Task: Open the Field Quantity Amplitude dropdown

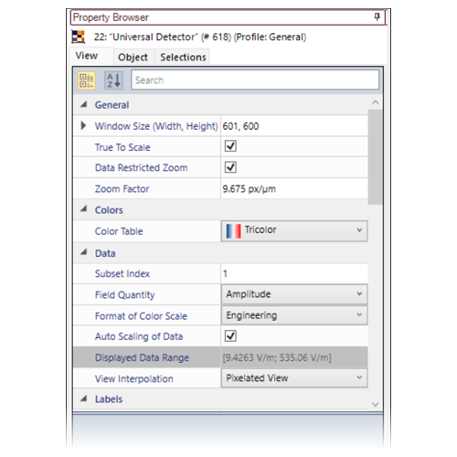Action: click(294, 294)
